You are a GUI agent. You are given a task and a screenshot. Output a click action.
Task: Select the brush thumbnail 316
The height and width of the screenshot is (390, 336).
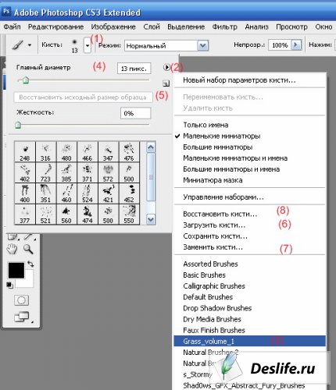pyautogui.click(x=45, y=152)
